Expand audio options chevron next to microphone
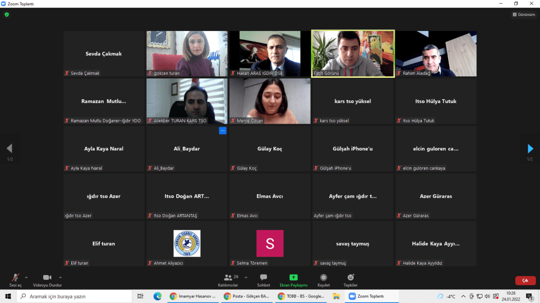This screenshot has width=540, height=303. click(x=26, y=277)
